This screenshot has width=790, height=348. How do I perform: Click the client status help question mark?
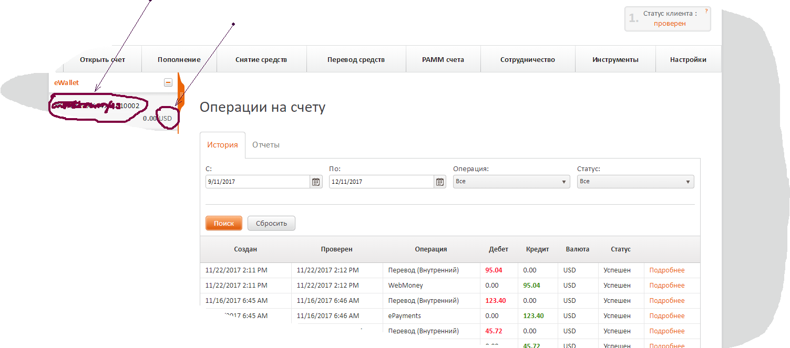click(x=706, y=10)
